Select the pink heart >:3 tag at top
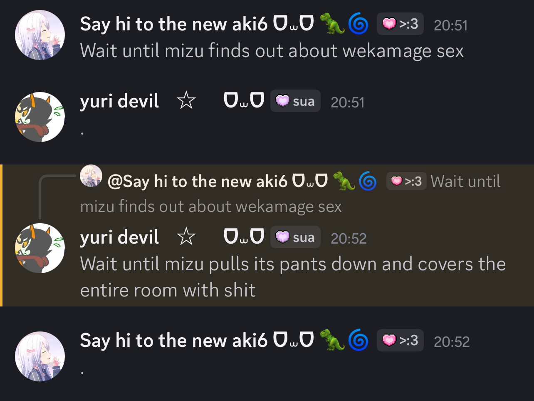Image resolution: width=534 pixels, height=401 pixels. coord(400,24)
